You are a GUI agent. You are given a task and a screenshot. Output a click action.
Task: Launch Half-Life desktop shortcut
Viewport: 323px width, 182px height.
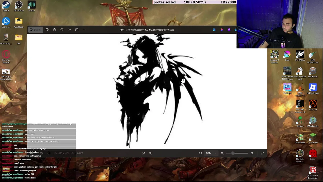pyautogui.click(x=313, y=105)
